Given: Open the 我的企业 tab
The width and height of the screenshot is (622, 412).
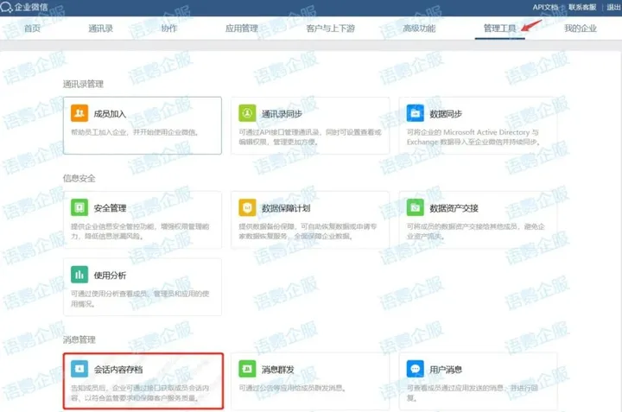Looking at the screenshot, I should (x=581, y=29).
